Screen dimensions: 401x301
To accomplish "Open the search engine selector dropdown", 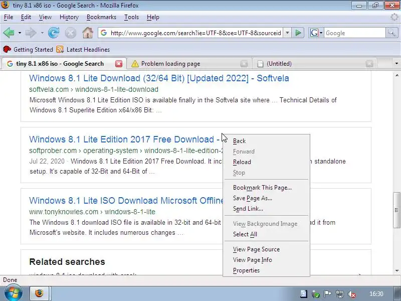I will pos(316,33).
